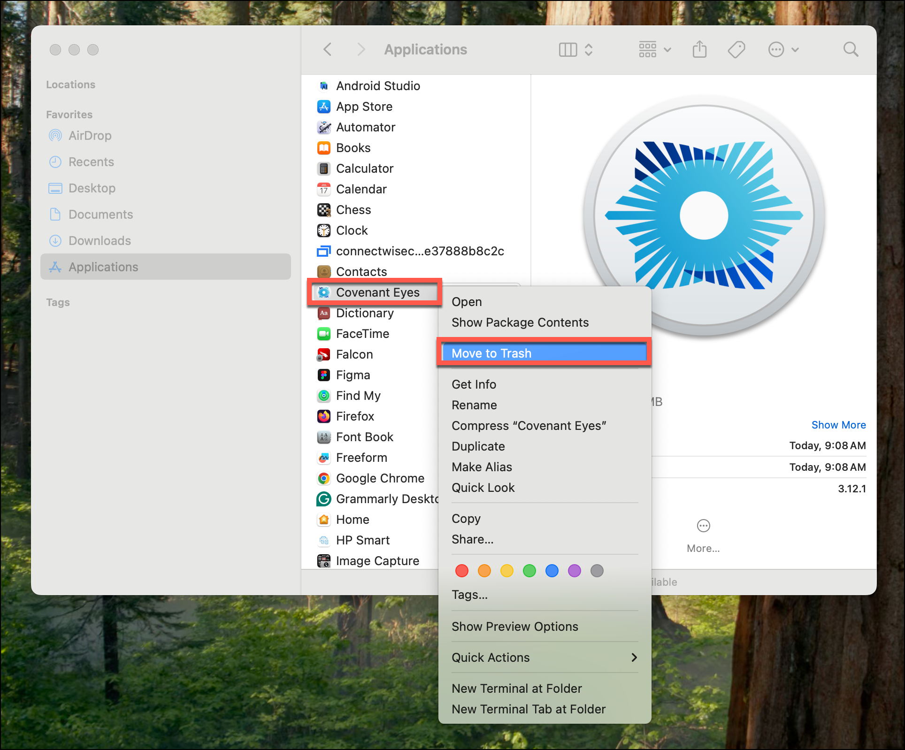Apply the orange tag color
The image size is (905, 750).
pyautogui.click(x=484, y=571)
